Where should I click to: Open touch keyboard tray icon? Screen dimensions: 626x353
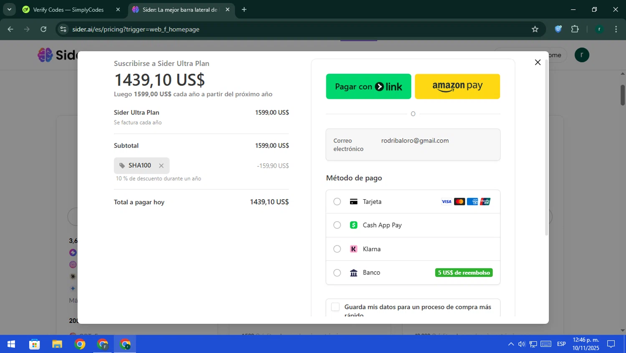[x=546, y=344]
